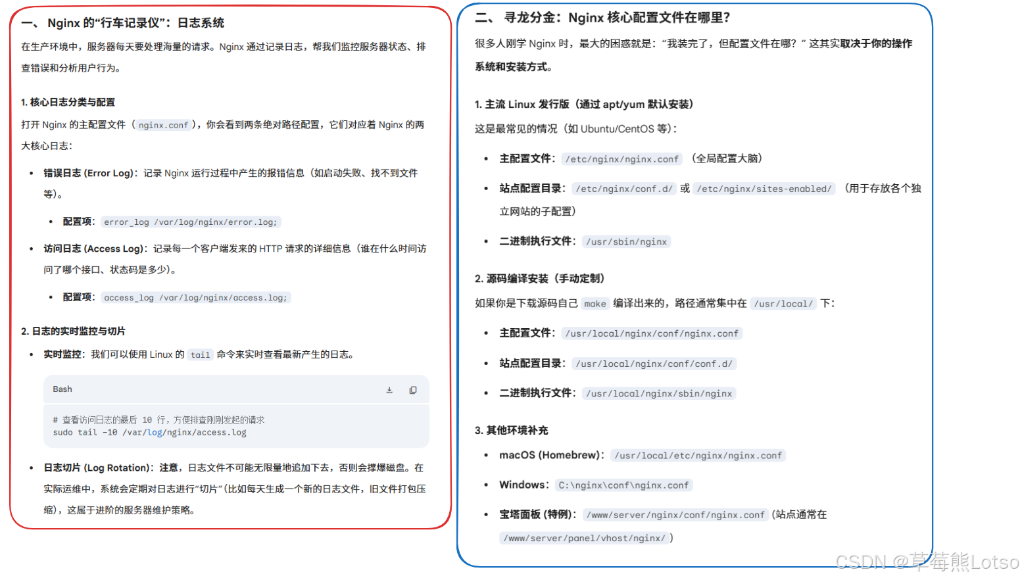
Task: Click the inline code 'nginx.conf' in the log section
Action: pyautogui.click(x=163, y=125)
